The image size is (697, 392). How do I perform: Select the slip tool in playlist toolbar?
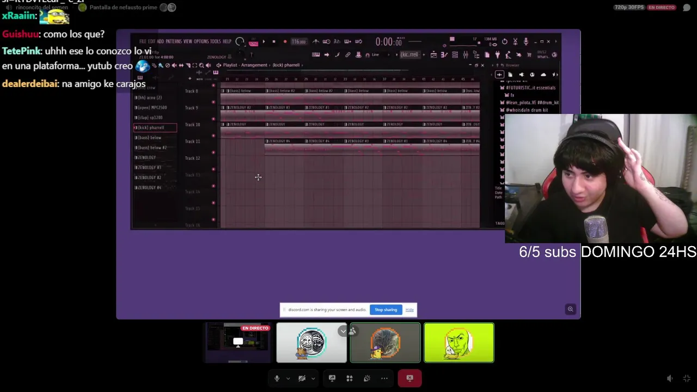181,65
